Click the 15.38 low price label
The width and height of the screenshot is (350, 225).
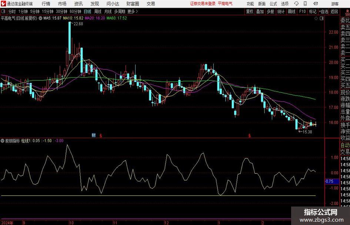click(307, 132)
